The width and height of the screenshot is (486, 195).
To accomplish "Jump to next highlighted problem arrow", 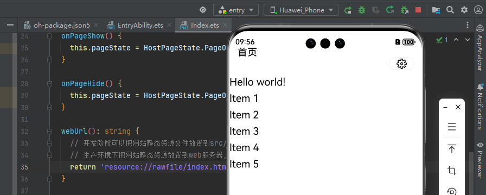I will (468, 40).
